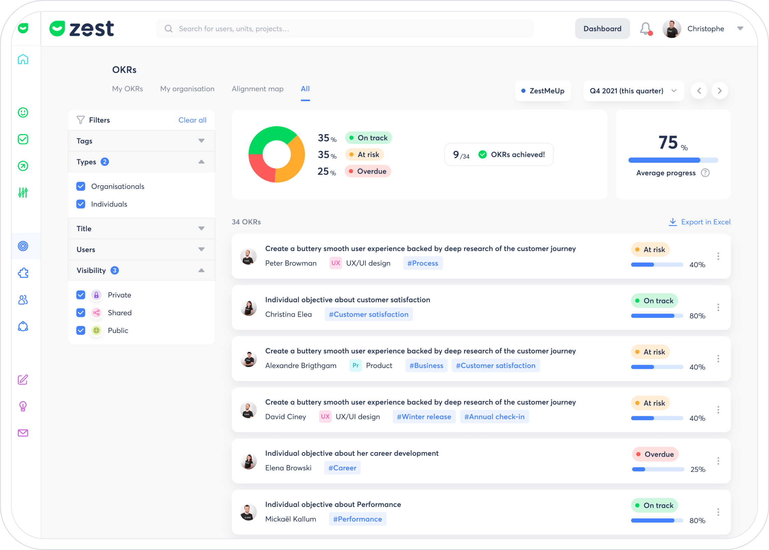Click the Export in Excel link
Image resolution: width=769 pixels, height=550 pixels.
coord(700,222)
